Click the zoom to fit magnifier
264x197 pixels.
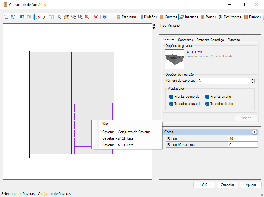[80, 17]
